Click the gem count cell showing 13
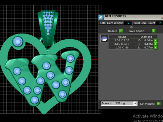Screen dimensions: 163x122 coord(139,40)
